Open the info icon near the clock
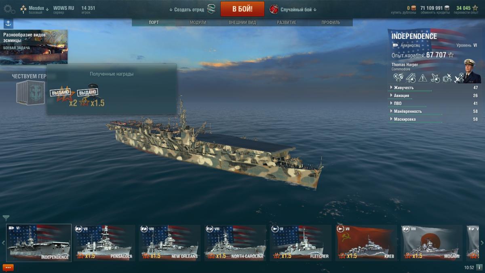This screenshot has height=273, width=485. tap(479, 267)
